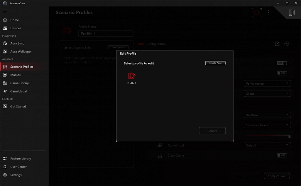This screenshot has width=301, height=186.
Task: Click the Get Started icon
Action: click(5, 107)
